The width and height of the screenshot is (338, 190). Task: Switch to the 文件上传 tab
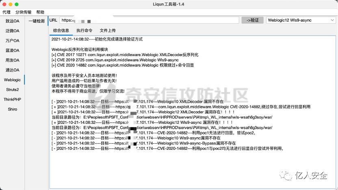coord(108,30)
